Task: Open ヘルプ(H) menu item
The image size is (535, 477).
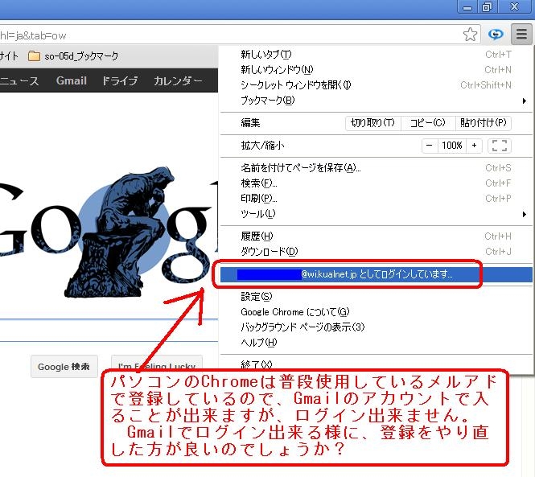Action: click(x=376, y=343)
